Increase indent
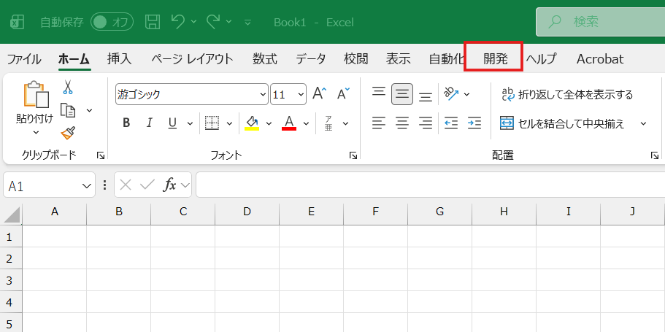Viewport: 665px width, 332px height. (474, 123)
